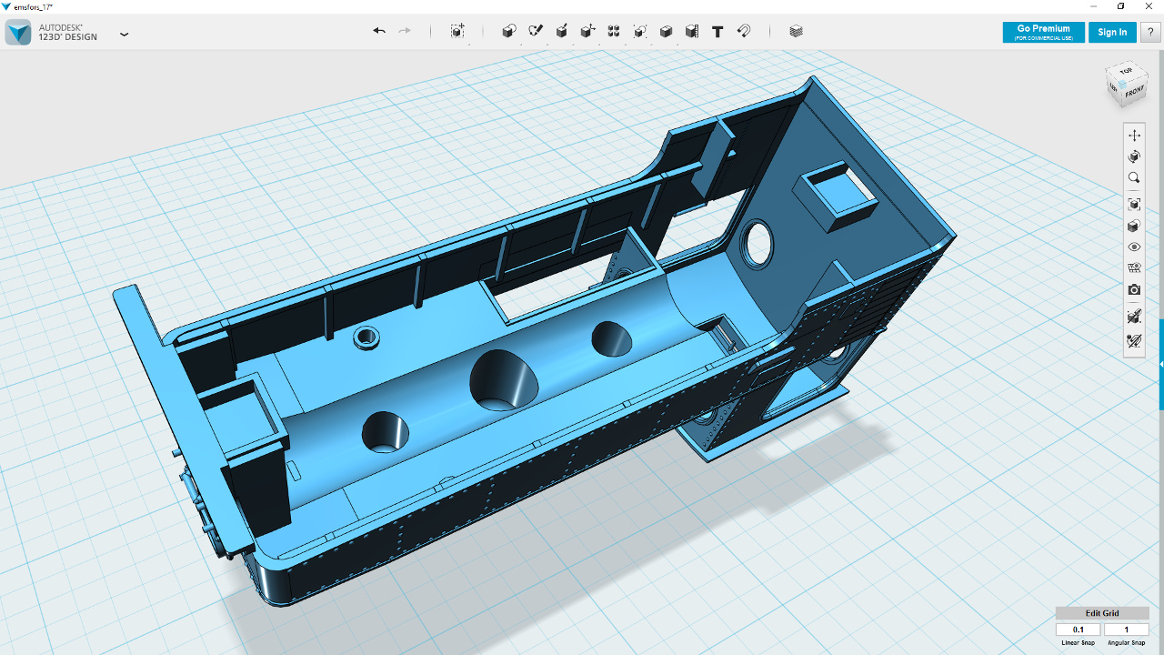1164x655 pixels.
Task: Toggle sketch snapping icon at bar bottom
Action: (1134, 341)
